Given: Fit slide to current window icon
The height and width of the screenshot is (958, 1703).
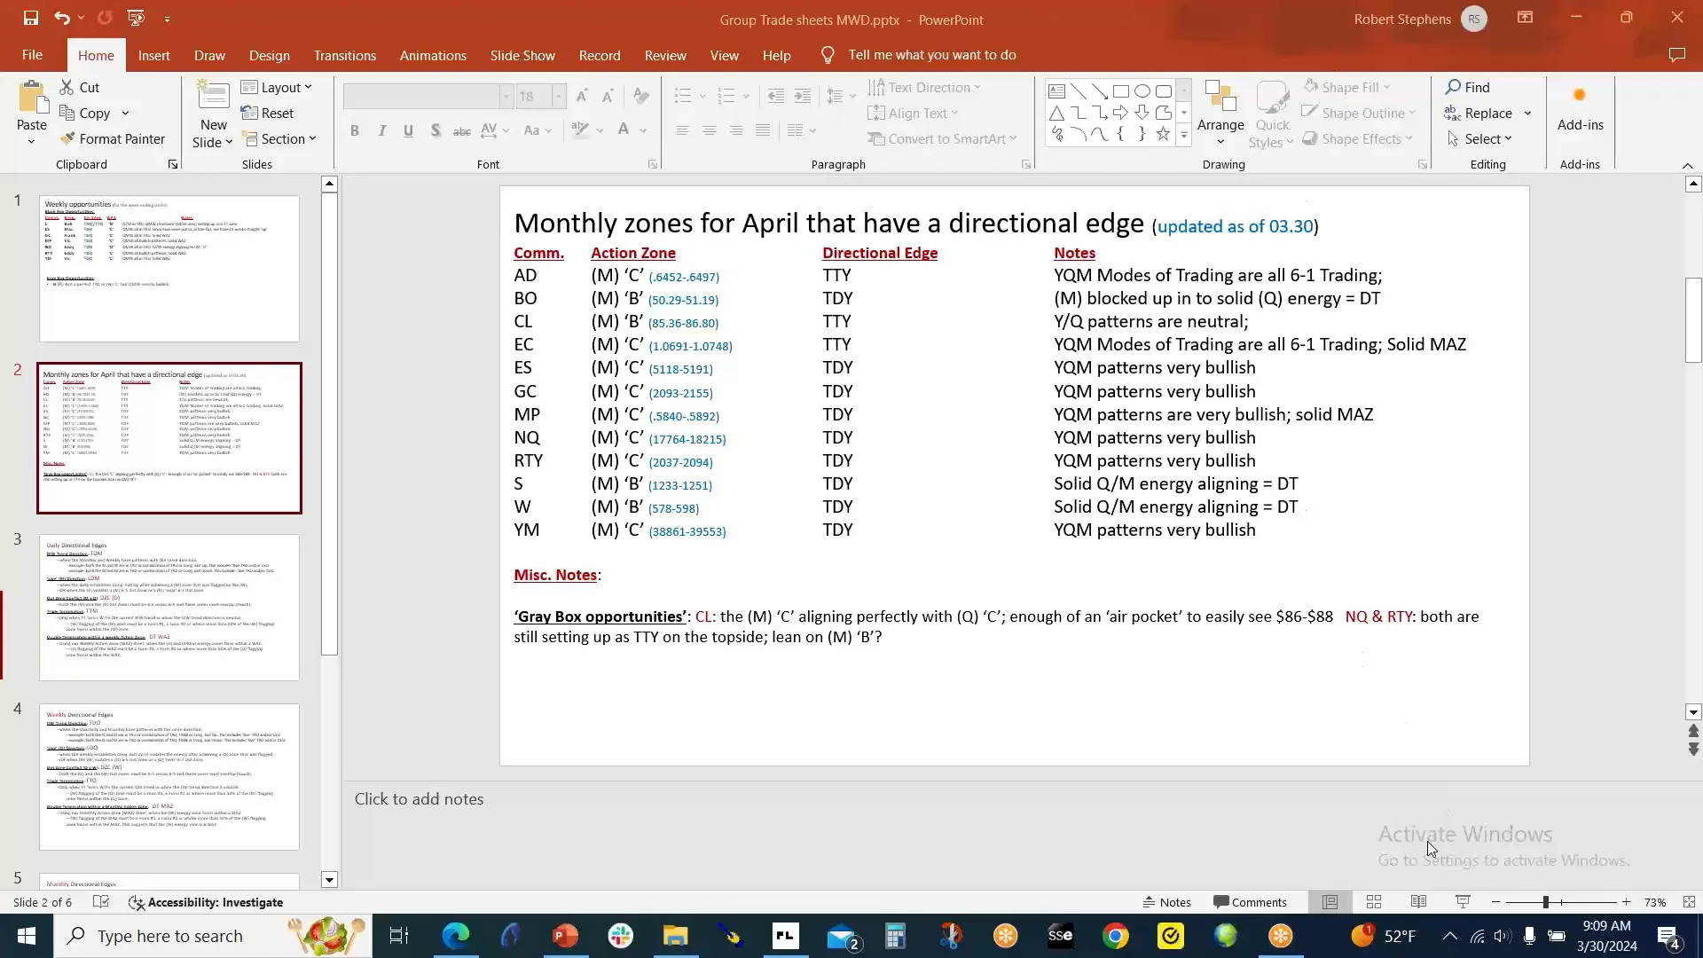Looking at the screenshot, I should pyautogui.click(x=1689, y=902).
